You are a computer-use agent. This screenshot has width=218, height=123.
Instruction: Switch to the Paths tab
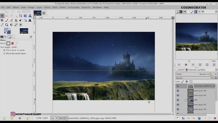point(201,70)
